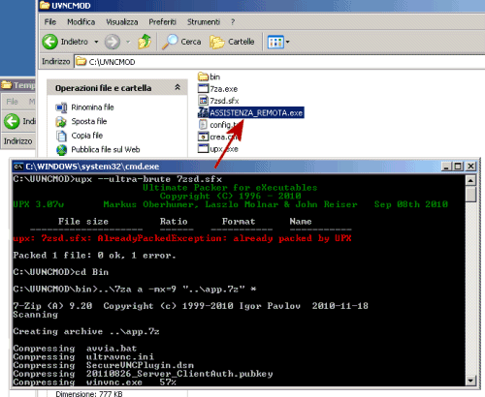Click the cmd.exe title bar icon

18,167
